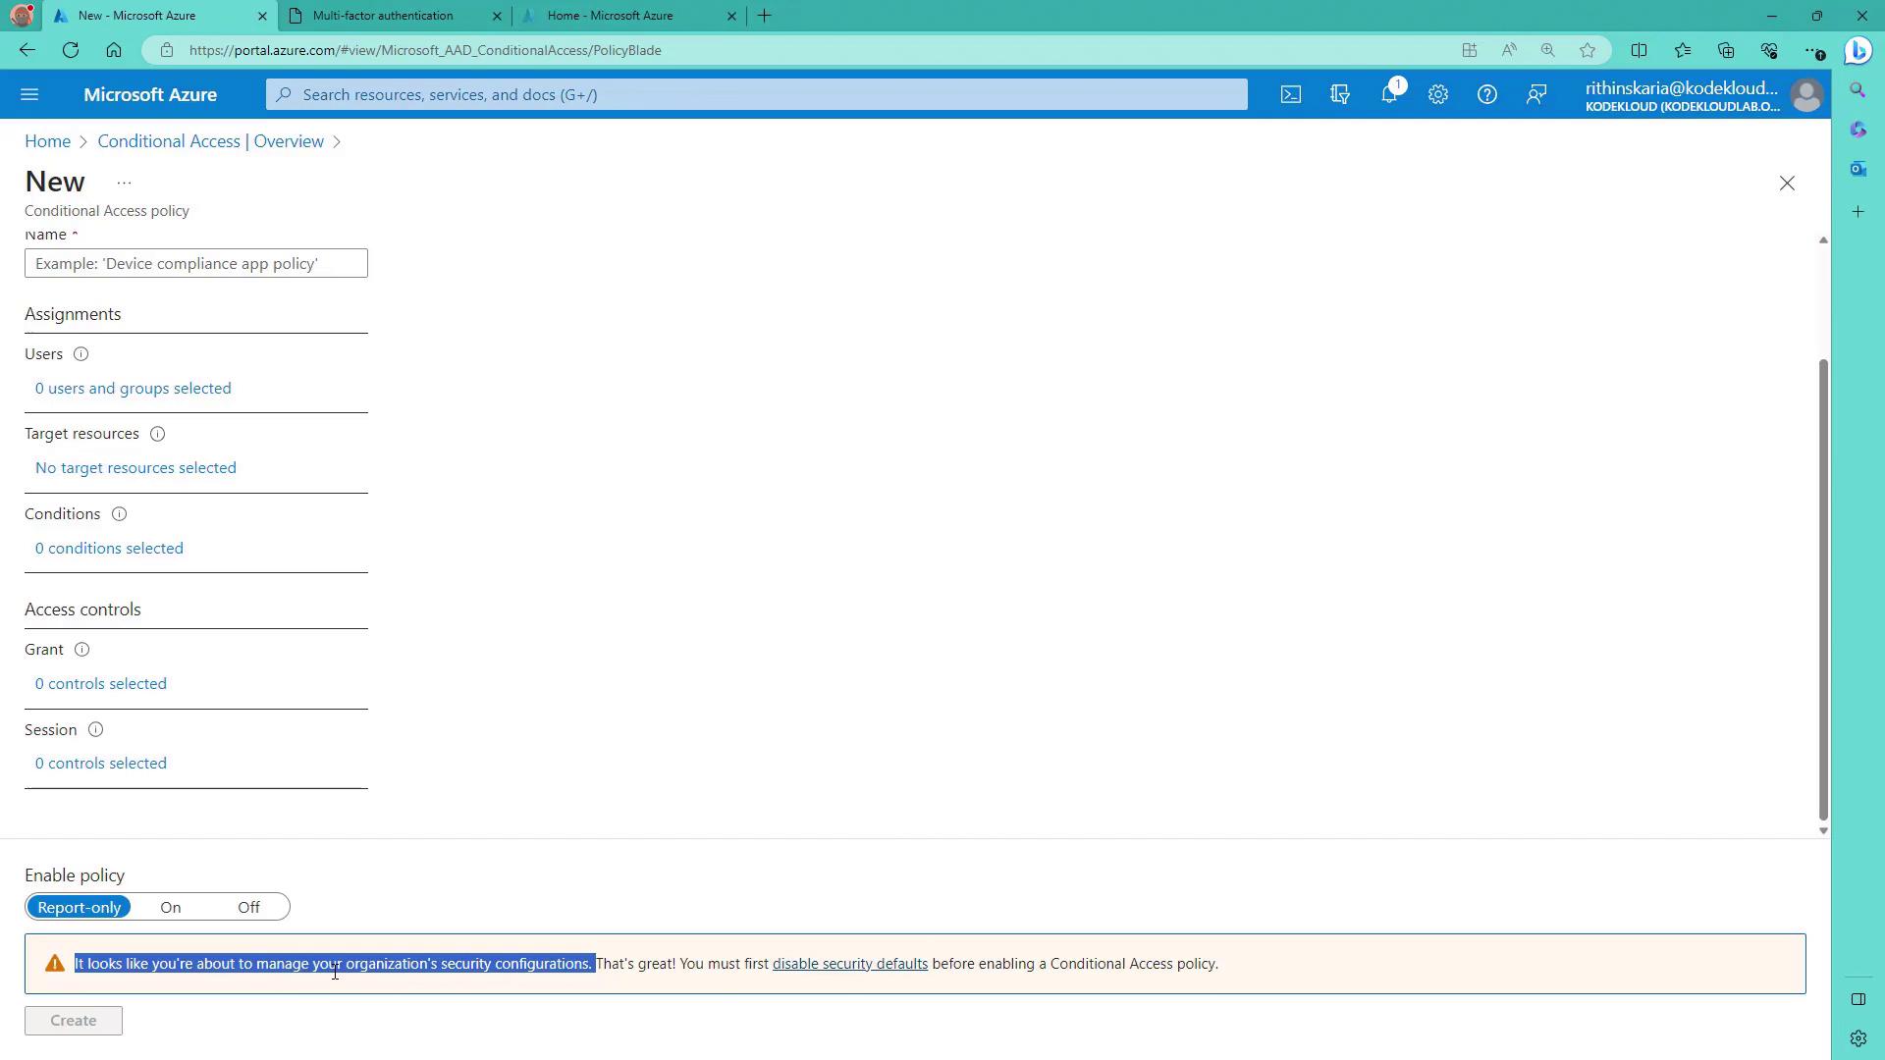Image resolution: width=1885 pixels, height=1060 pixels.
Task: Show info tooltip next to Session
Action: tap(95, 730)
